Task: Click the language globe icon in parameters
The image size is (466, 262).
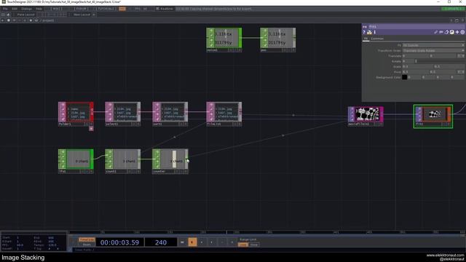Action: click(x=451, y=32)
